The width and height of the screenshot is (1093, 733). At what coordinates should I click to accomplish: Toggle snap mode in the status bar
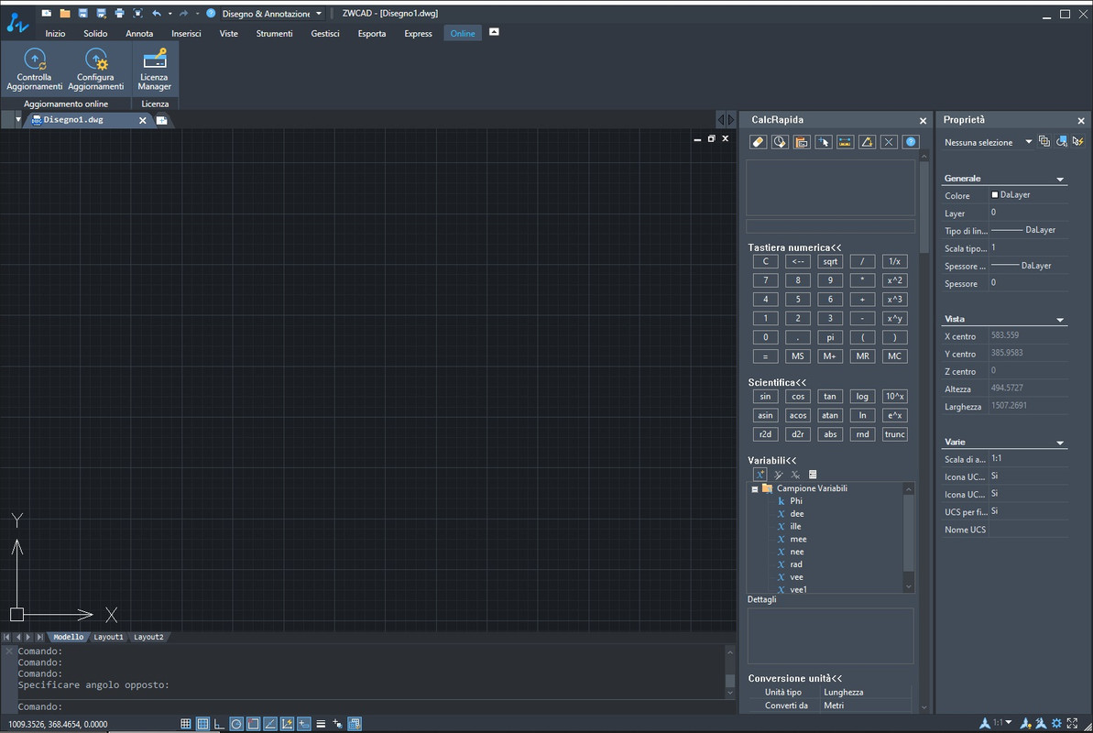(x=185, y=724)
